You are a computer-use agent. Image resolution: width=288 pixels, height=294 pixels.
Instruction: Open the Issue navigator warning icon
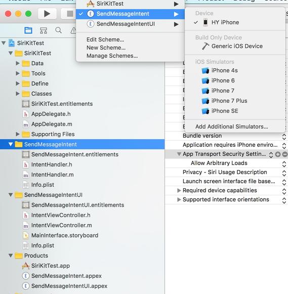coord(73,30)
